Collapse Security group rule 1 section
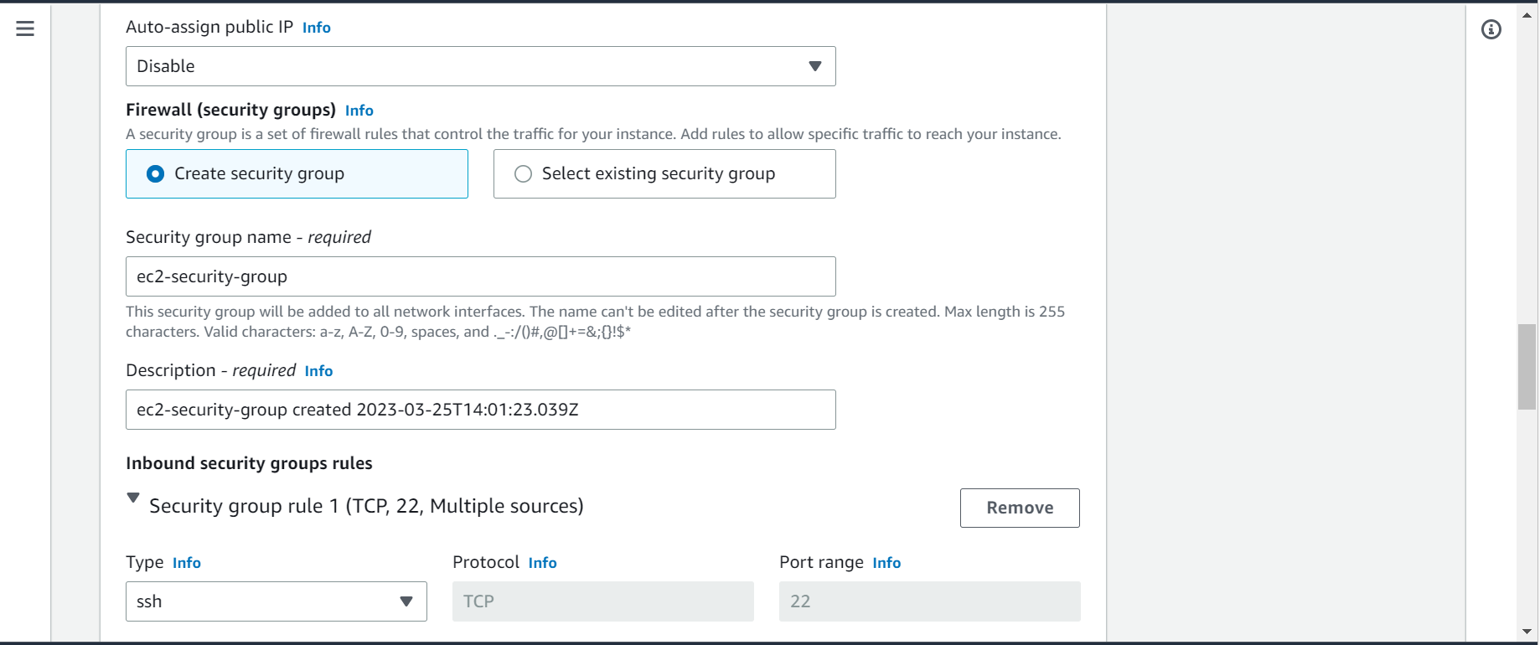Viewport: 1540px width, 645px height. tap(133, 498)
